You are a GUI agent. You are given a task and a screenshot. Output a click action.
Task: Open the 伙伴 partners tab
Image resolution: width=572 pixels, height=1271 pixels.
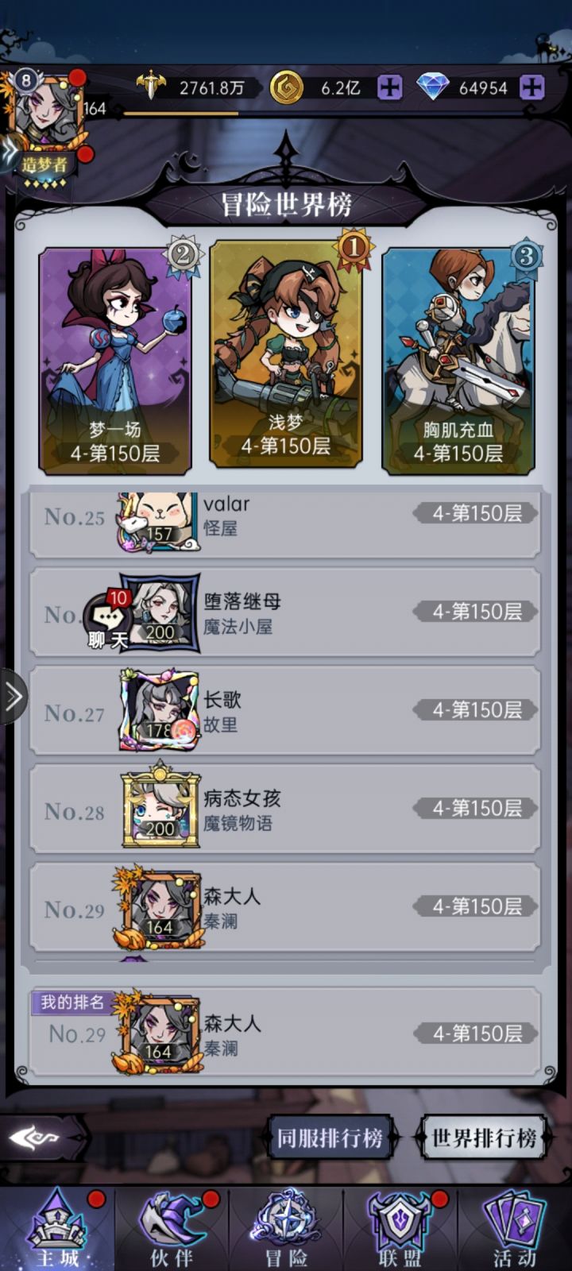[x=172, y=1228]
